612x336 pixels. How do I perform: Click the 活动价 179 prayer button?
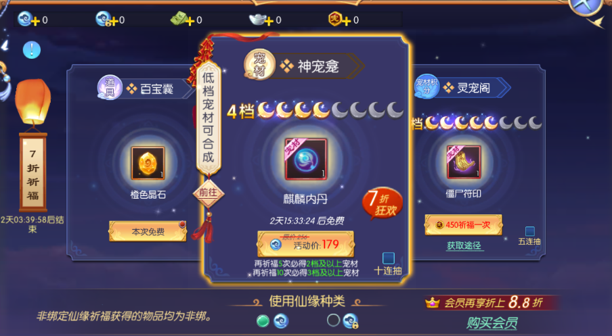305,244
